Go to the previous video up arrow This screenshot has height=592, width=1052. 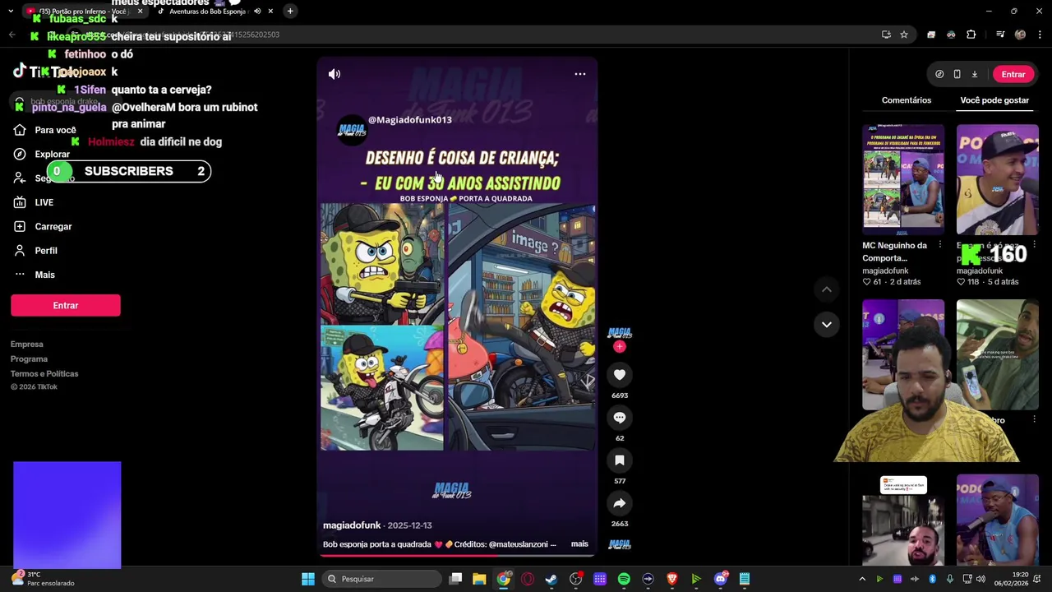827,289
